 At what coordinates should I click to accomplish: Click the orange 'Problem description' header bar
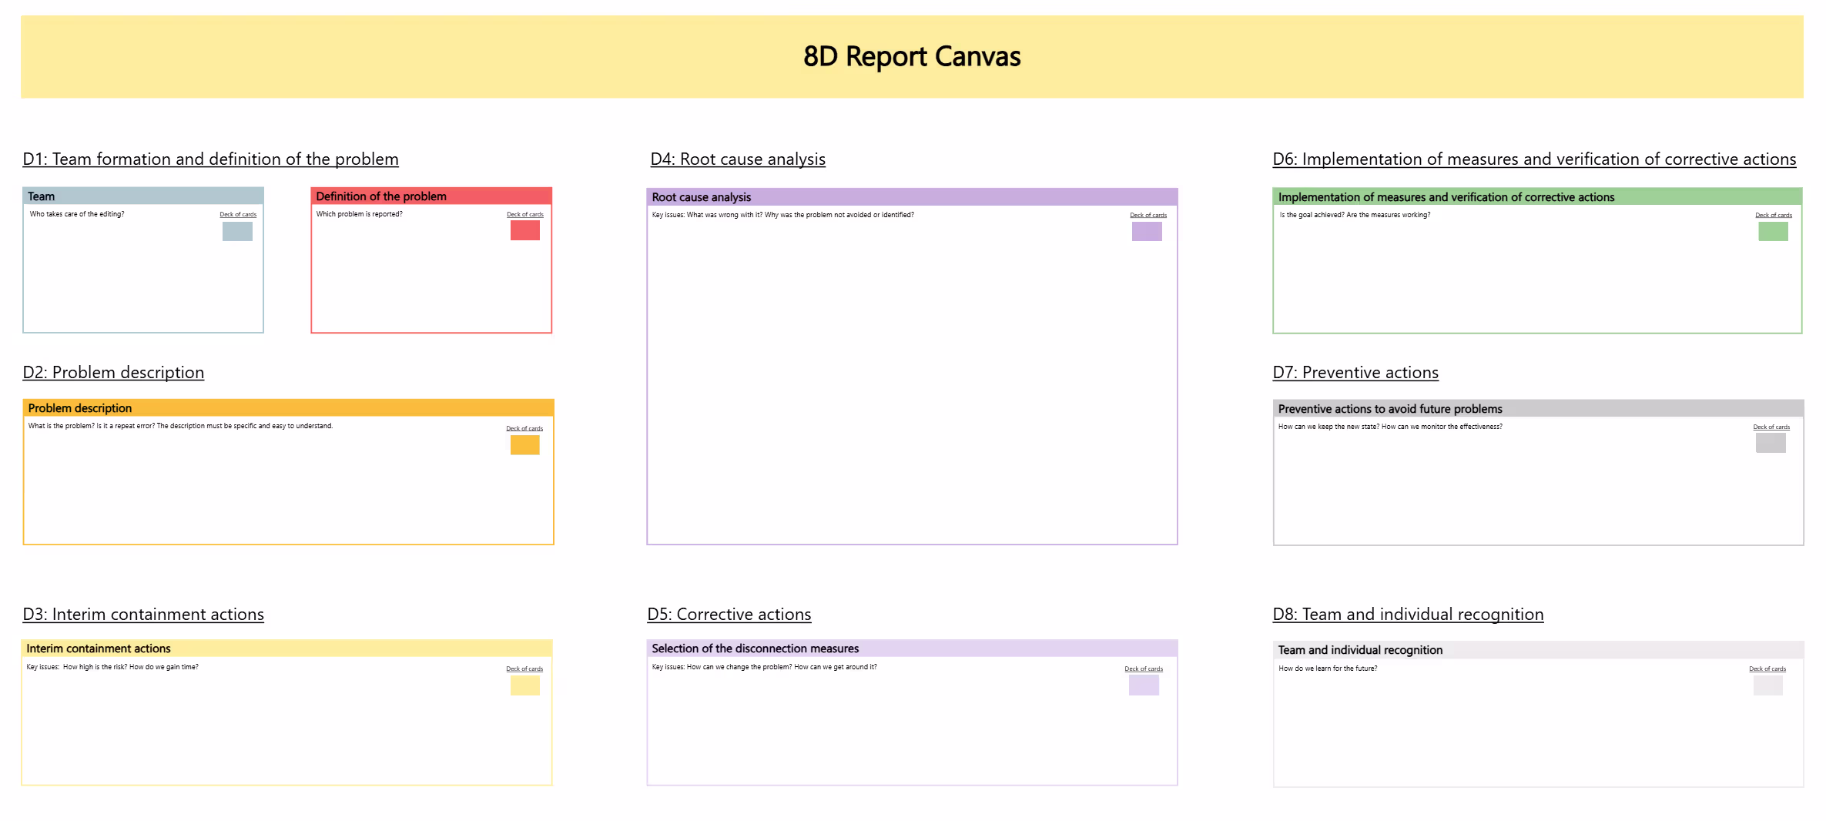coord(289,408)
